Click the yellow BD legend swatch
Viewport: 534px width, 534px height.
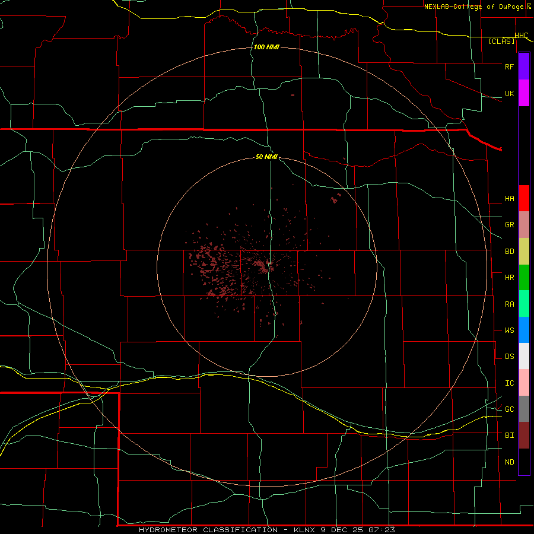[524, 251]
